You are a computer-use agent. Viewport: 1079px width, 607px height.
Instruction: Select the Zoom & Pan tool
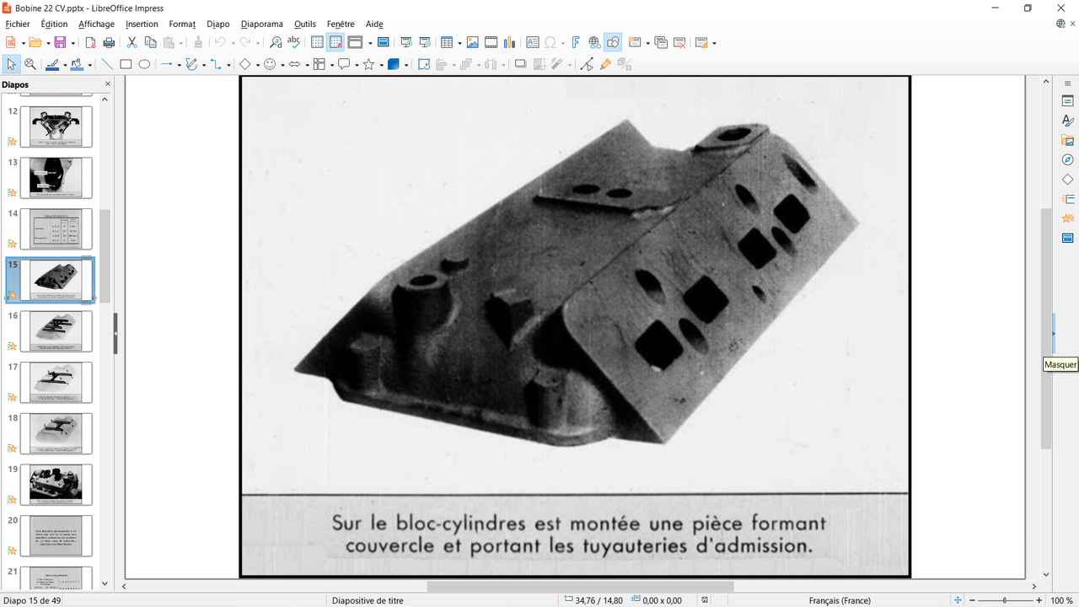pos(30,64)
